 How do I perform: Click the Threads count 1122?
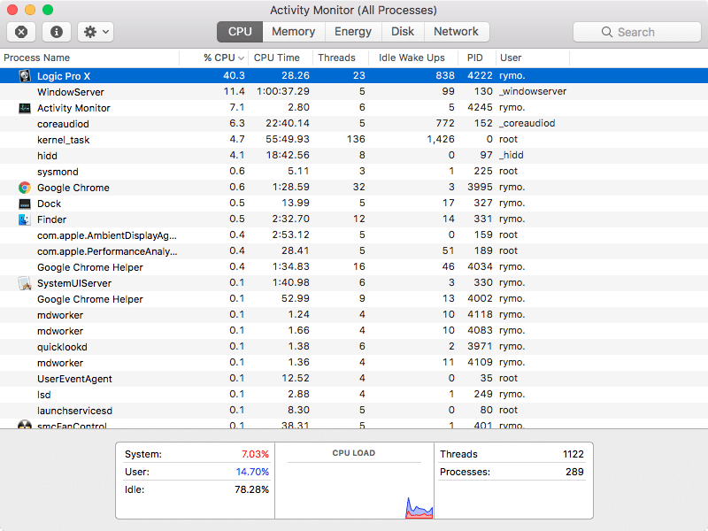tap(573, 454)
